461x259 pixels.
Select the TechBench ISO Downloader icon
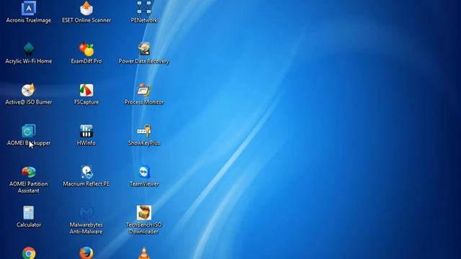(x=144, y=213)
